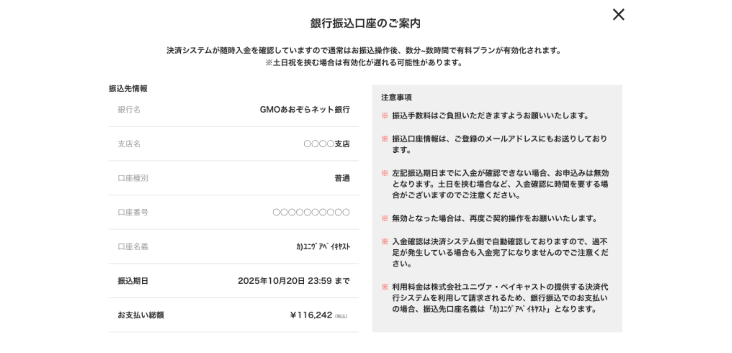732x353 pixels.
Task: Click the red ※ mark beside 利用料金は note
Action: pos(385,287)
